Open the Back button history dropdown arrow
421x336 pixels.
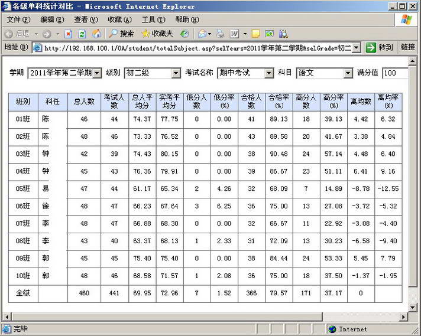pyautogui.click(x=36, y=34)
